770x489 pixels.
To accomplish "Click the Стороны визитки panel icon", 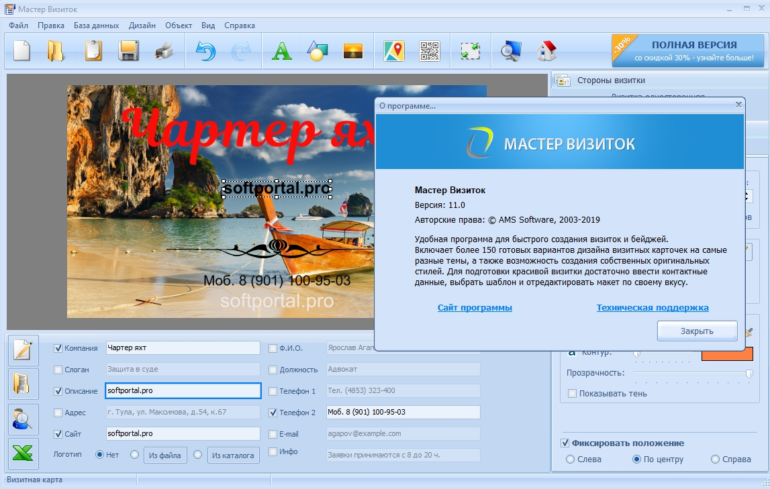I will (563, 80).
